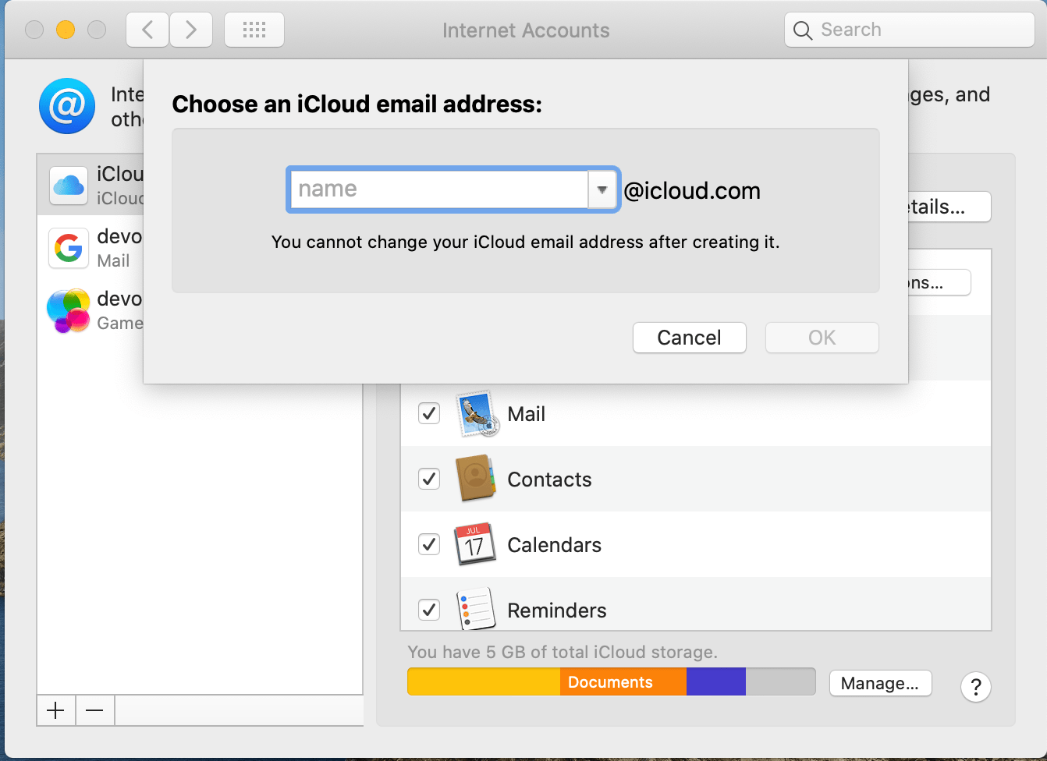The width and height of the screenshot is (1047, 761).
Task: Click the Options... button behind dialog
Action: pos(939,282)
